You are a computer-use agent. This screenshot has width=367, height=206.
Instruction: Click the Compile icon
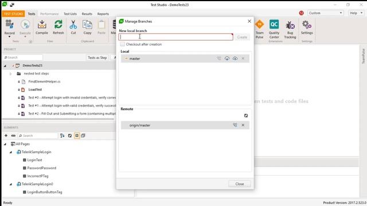[42, 24]
